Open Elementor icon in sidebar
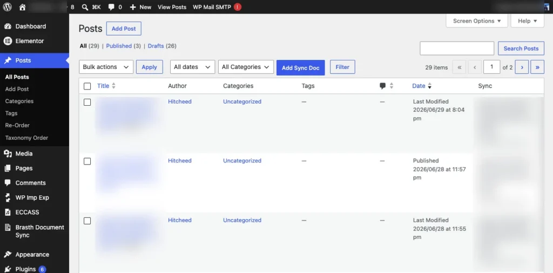553x273 pixels. pyautogui.click(x=8, y=41)
